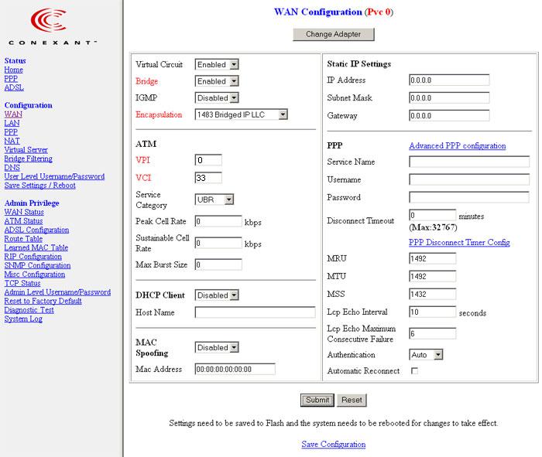Click the PPP Username field
The width and height of the screenshot is (542, 457).
coord(469,179)
